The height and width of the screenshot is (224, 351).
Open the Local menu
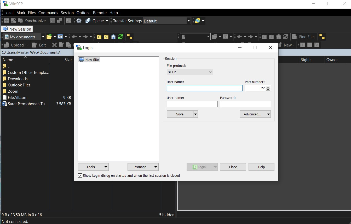click(x=9, y=13)
